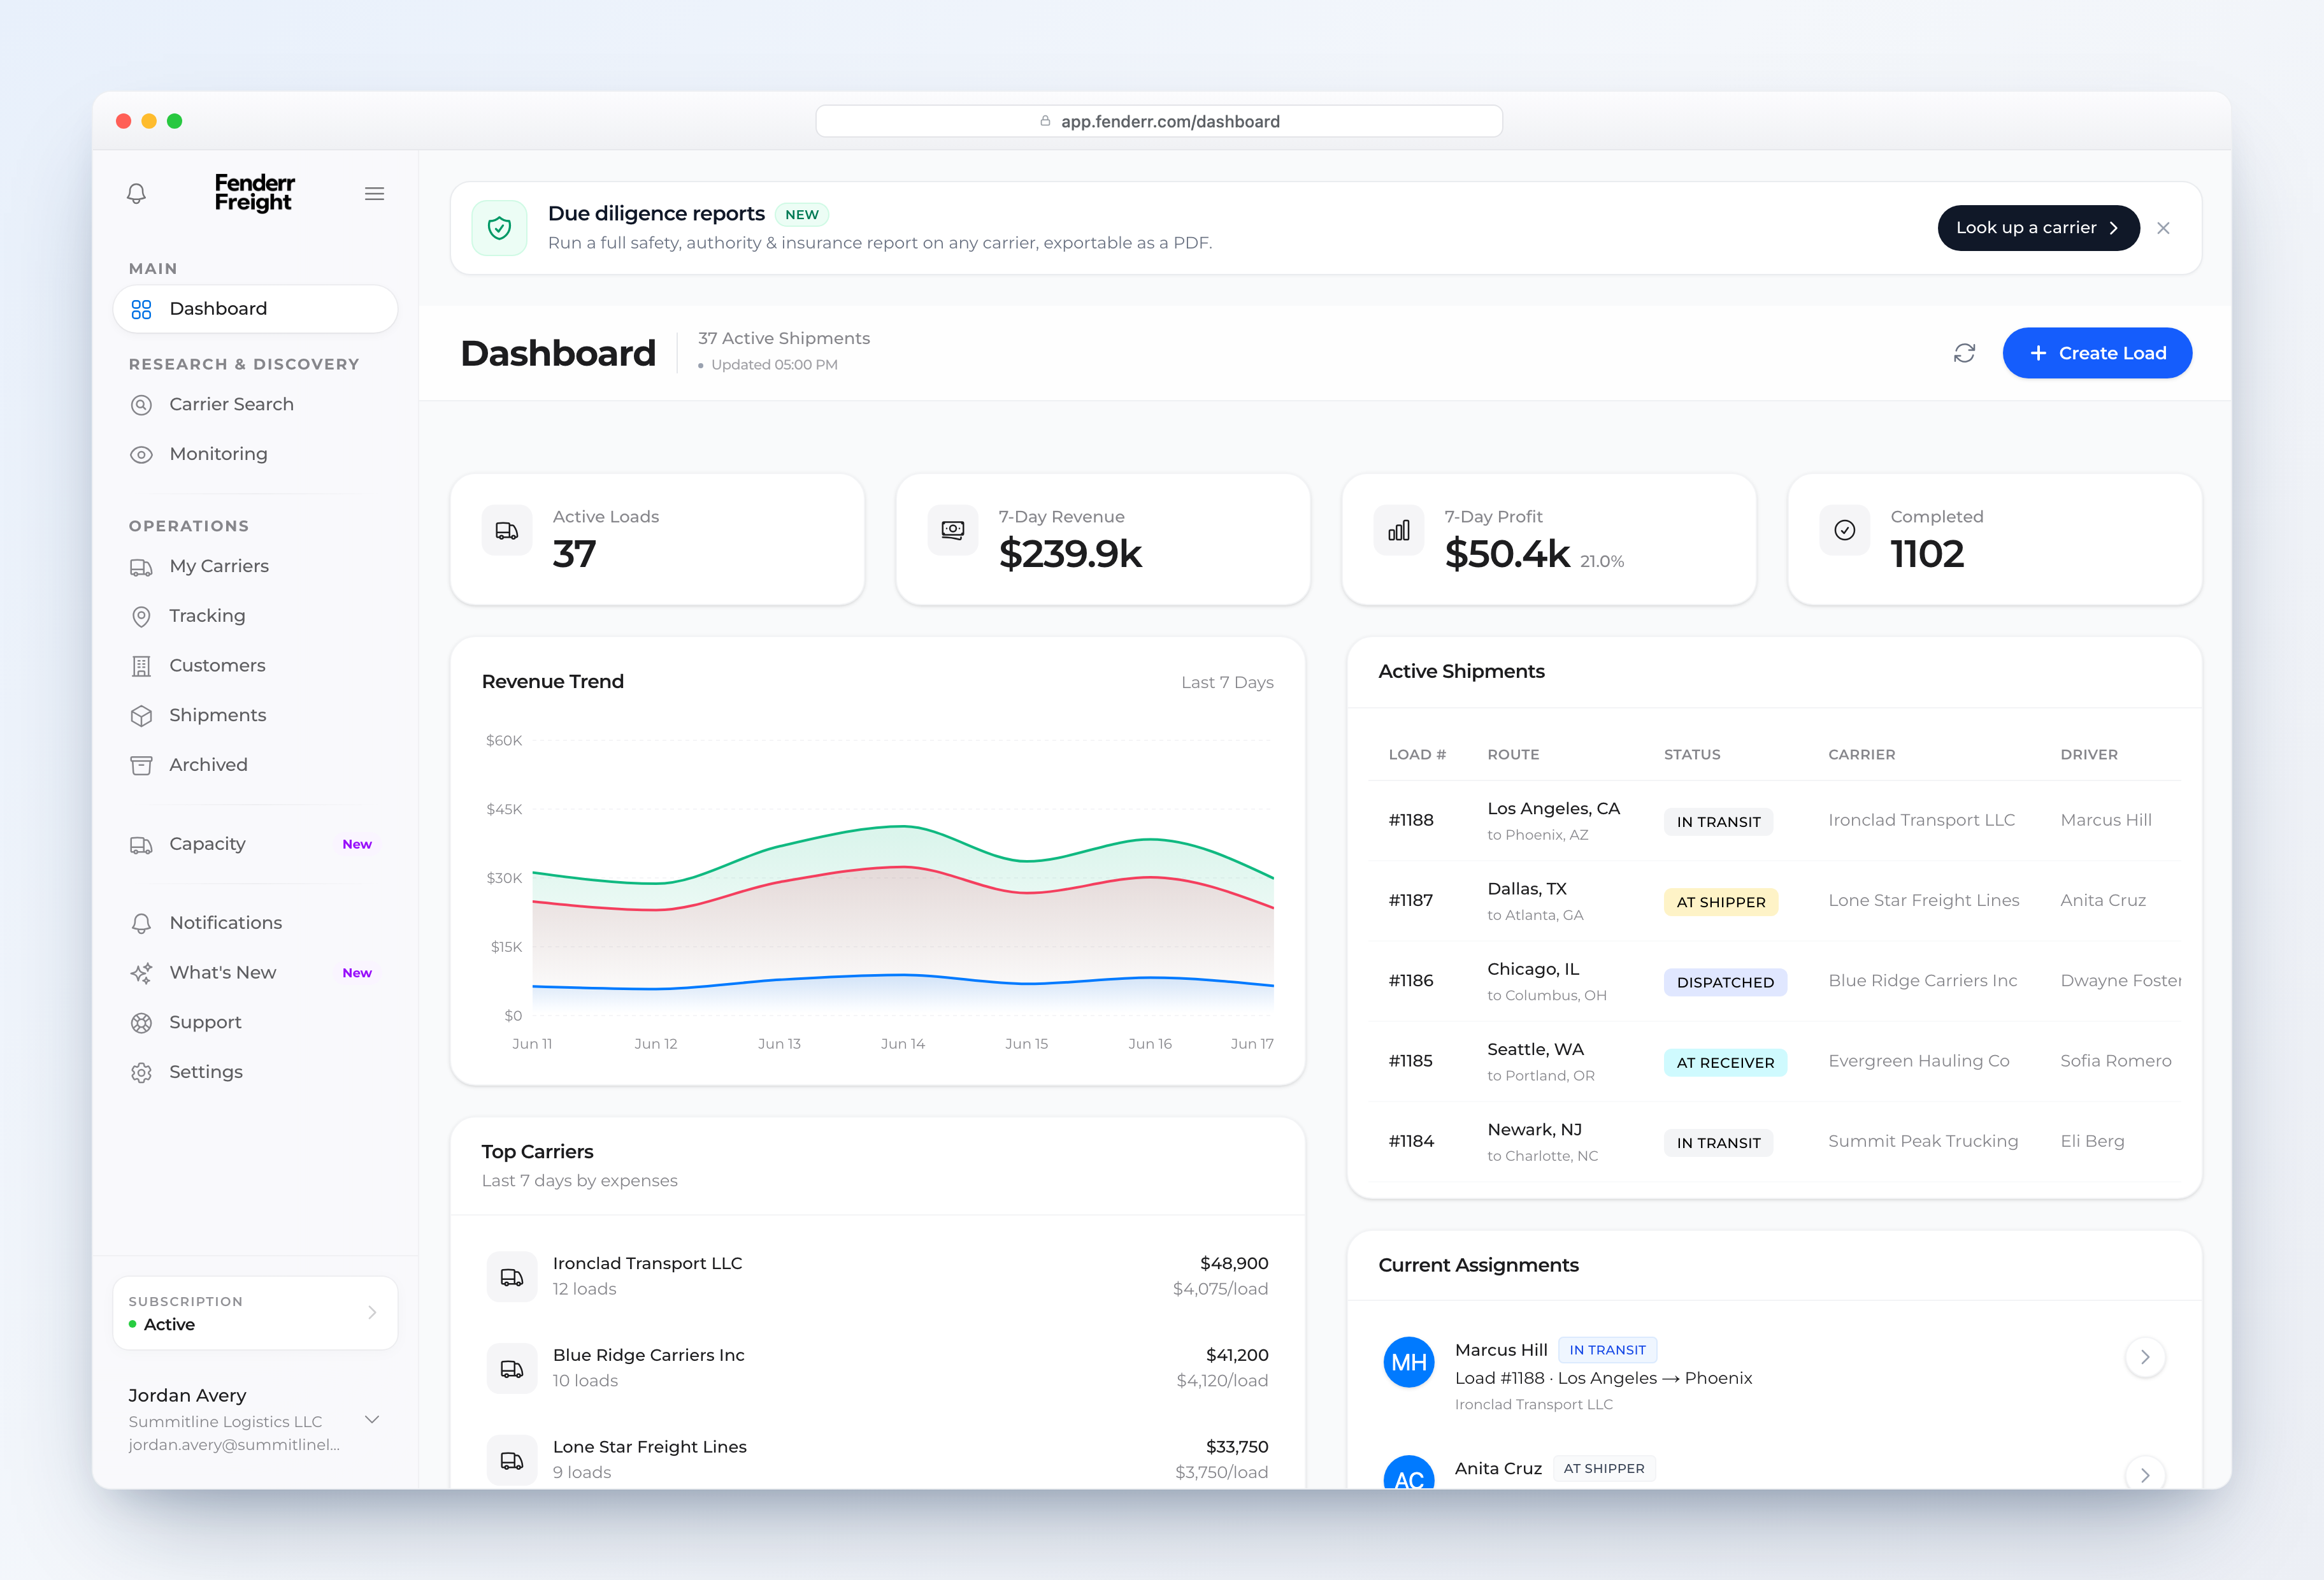This screenshot has height=1580, width=2324.
Task: Open Anita Cruz assignment chevron
Action: 2145,1474
